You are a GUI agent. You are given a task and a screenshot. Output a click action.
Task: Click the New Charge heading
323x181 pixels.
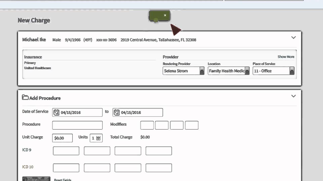click(x=34, y=20)
